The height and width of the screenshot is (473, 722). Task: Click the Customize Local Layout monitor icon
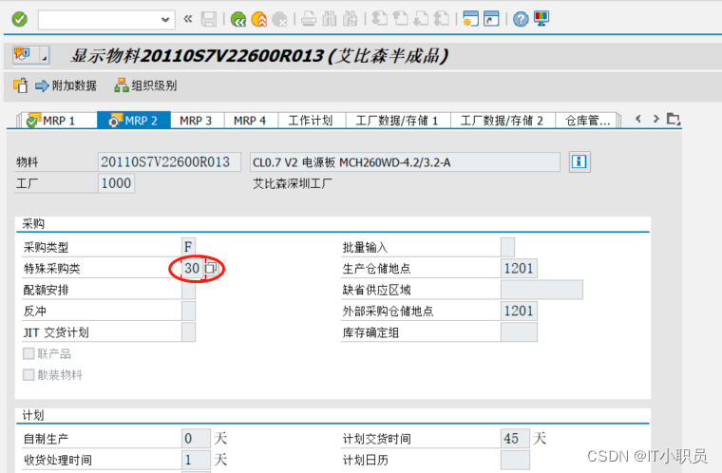(541, 19)
